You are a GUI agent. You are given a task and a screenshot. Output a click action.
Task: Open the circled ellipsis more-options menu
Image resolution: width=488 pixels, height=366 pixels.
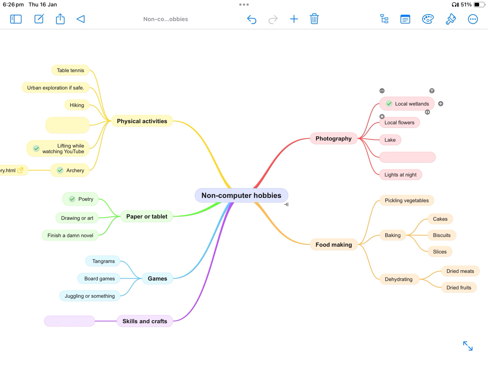[473, 19]
